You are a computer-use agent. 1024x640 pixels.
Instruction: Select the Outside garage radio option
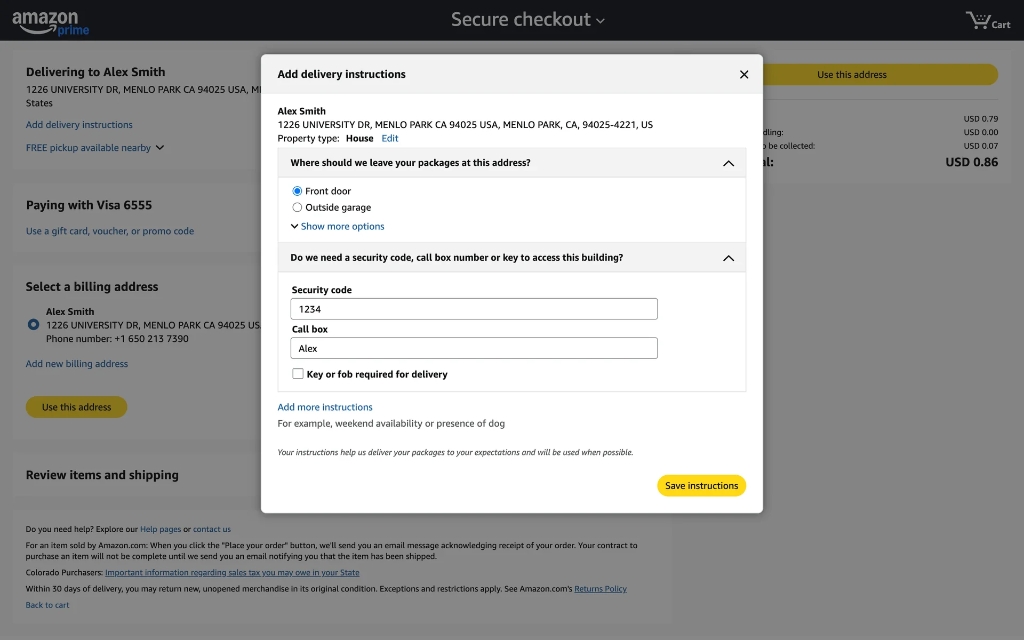[x=297, y=207]
